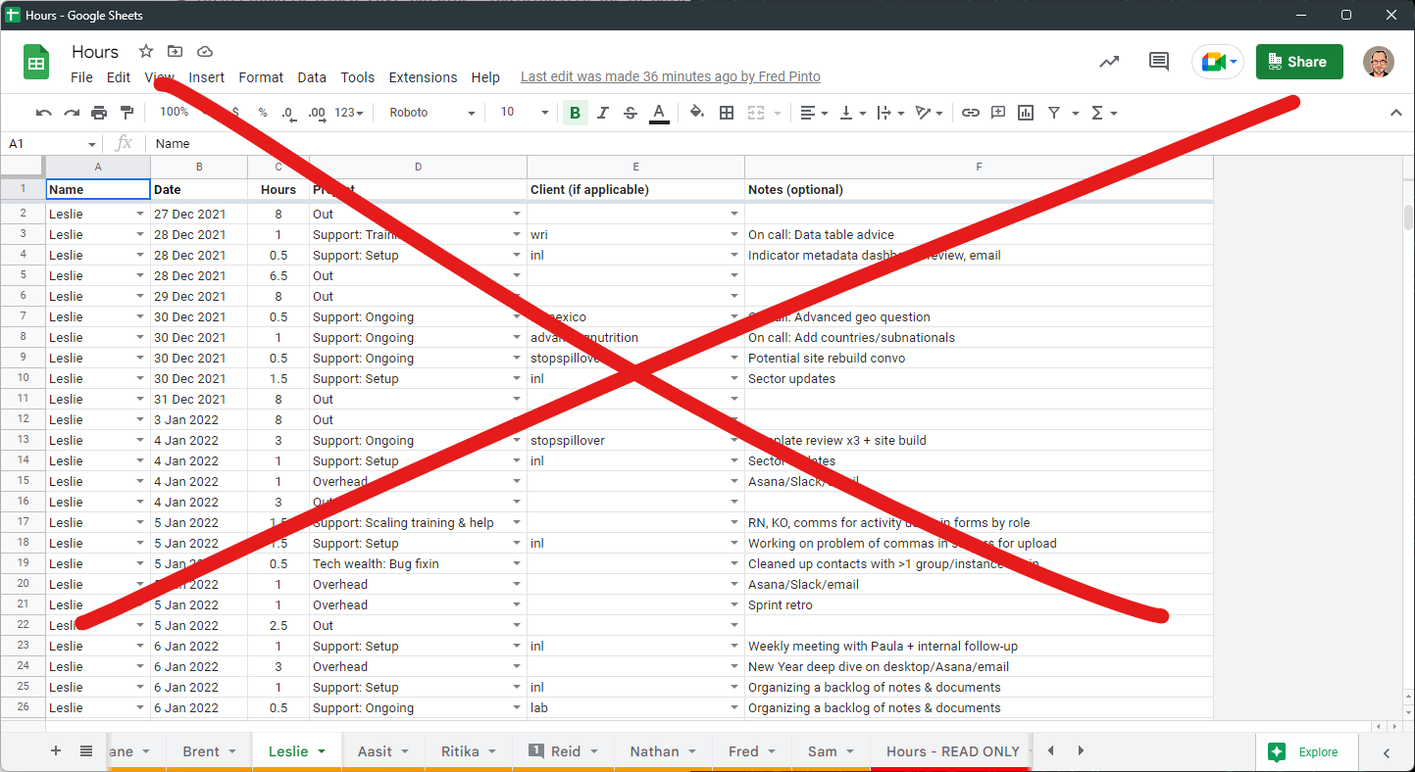Screen dimensions: 1415x772
Task: Click the Print icon
Action: (99, 113)
